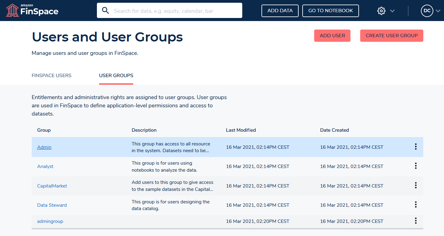Click the Date Created column header
The height and width of the screenshot is (236, 444).
coord(335,130)
